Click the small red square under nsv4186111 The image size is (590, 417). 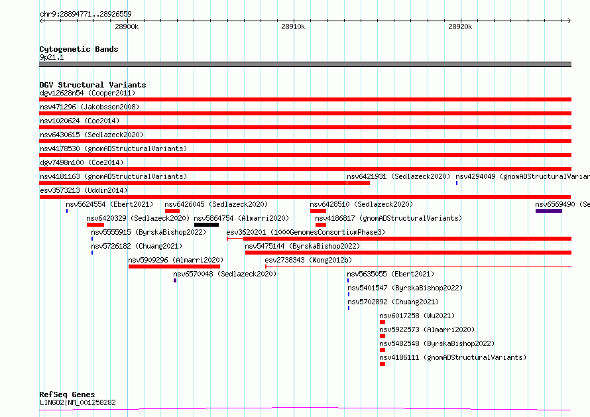383,364
